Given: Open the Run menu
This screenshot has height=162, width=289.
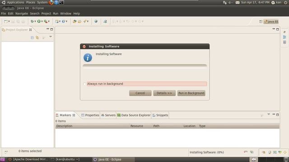Looking at the screenshot, I should pyautogui.click(x=56, y=13).
